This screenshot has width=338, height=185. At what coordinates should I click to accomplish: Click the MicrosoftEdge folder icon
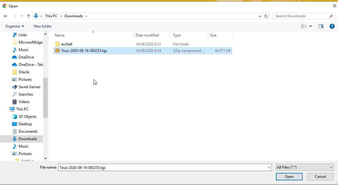(15, 42)
